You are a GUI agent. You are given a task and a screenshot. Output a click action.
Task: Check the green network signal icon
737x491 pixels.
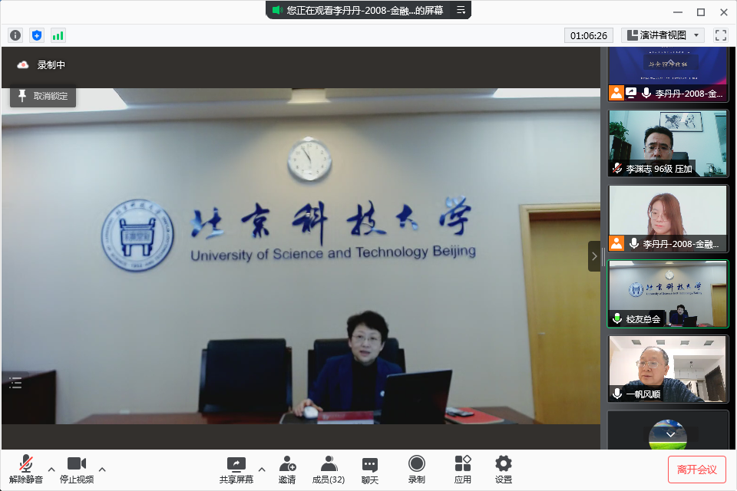click(58, 35)
